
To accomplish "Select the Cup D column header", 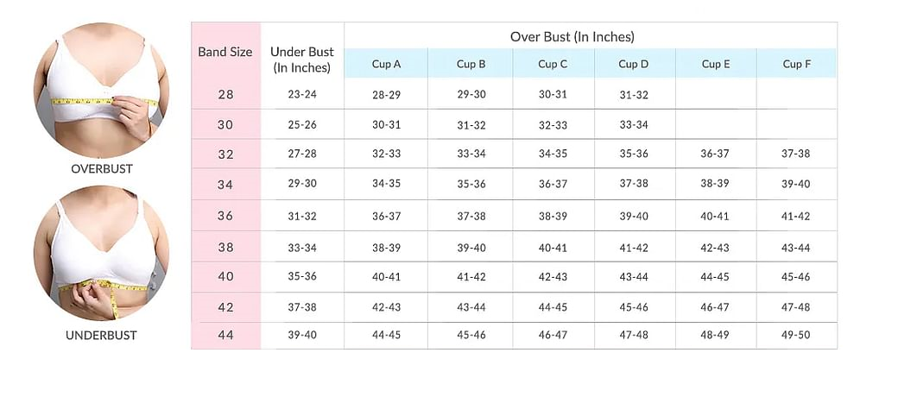I will click(x=634, y=64).
